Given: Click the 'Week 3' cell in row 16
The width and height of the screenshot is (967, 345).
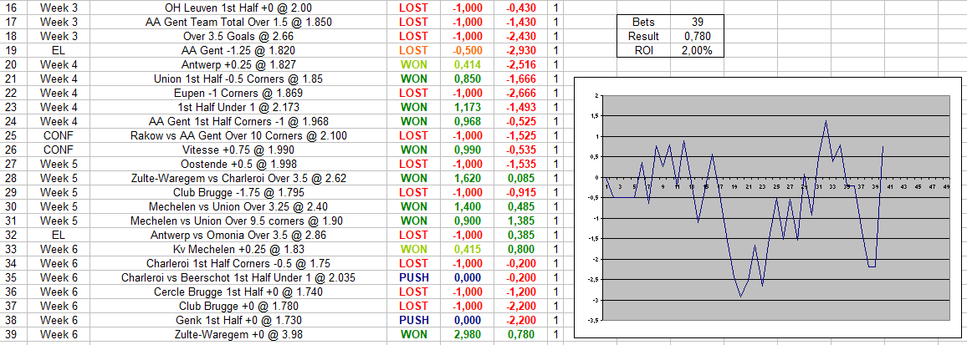Looking at the screenshot, I should pyautogui.click(x=59, y=8).
